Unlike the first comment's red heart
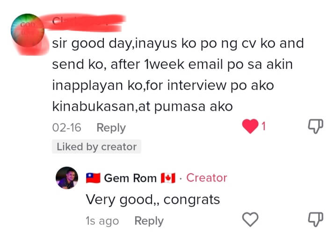The image size is (335, 234). (250, 126)
